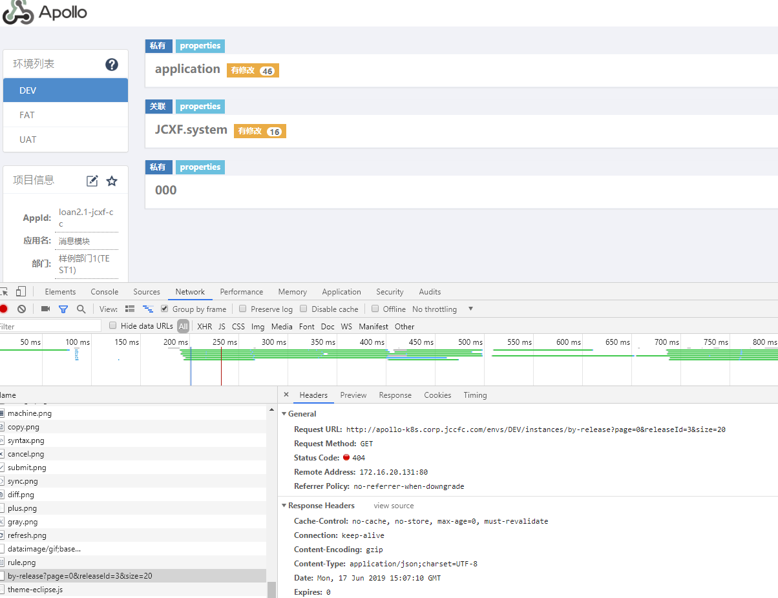The height and width of the screenshot is (598, 778).
Task: Open the Security tab
Action: pyautogui.click(x=390, y=292)
